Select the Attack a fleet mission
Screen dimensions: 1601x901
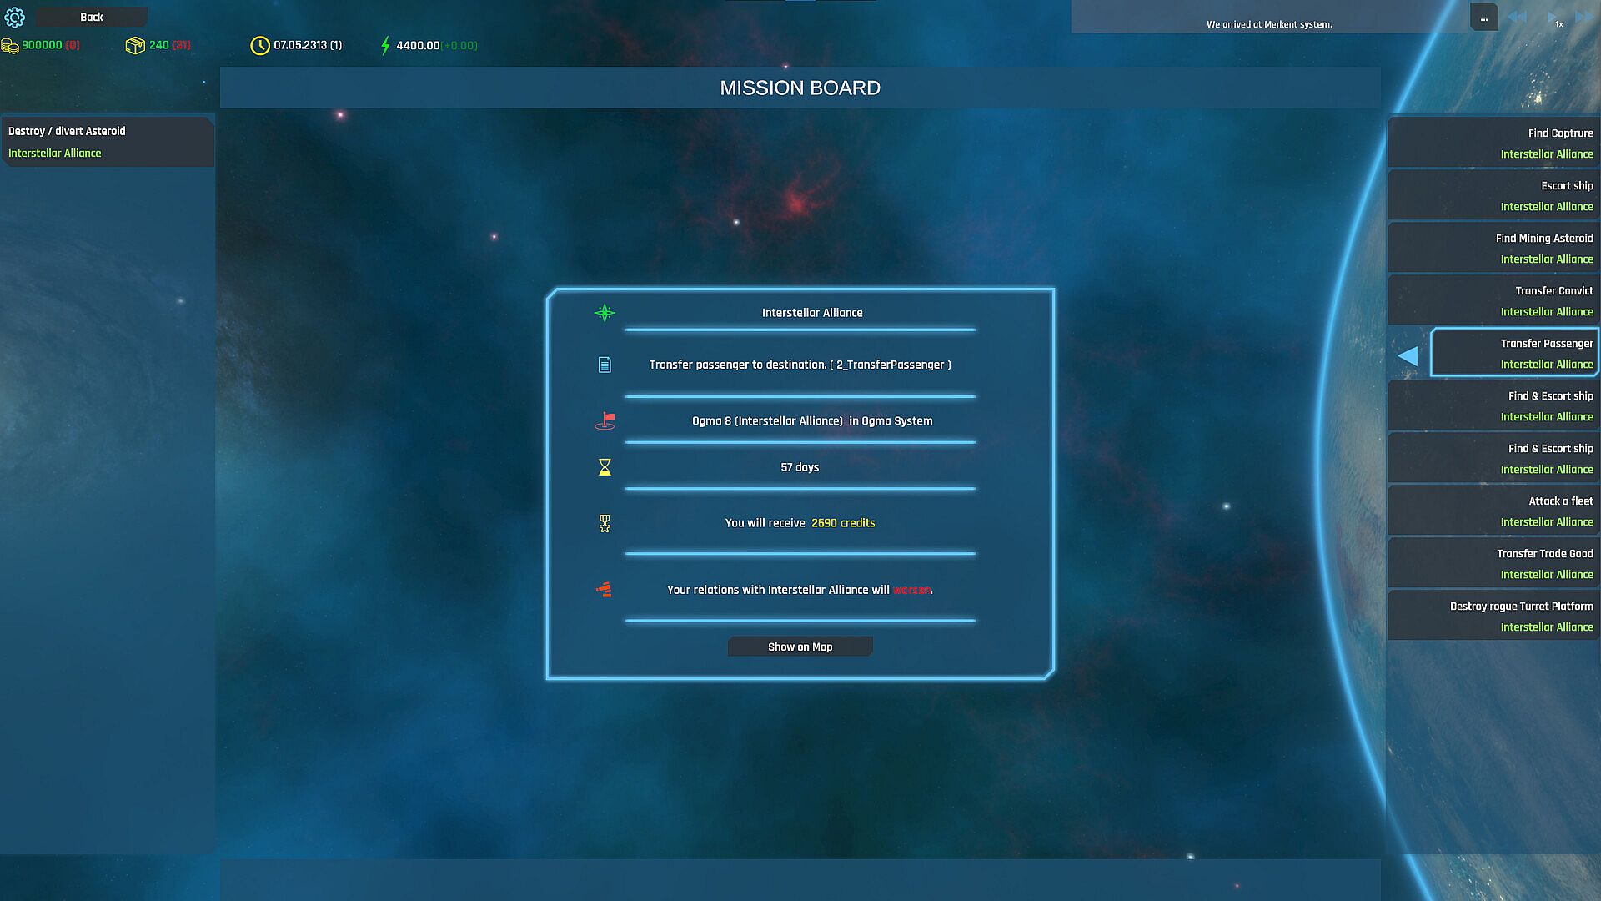(1493, 511)
